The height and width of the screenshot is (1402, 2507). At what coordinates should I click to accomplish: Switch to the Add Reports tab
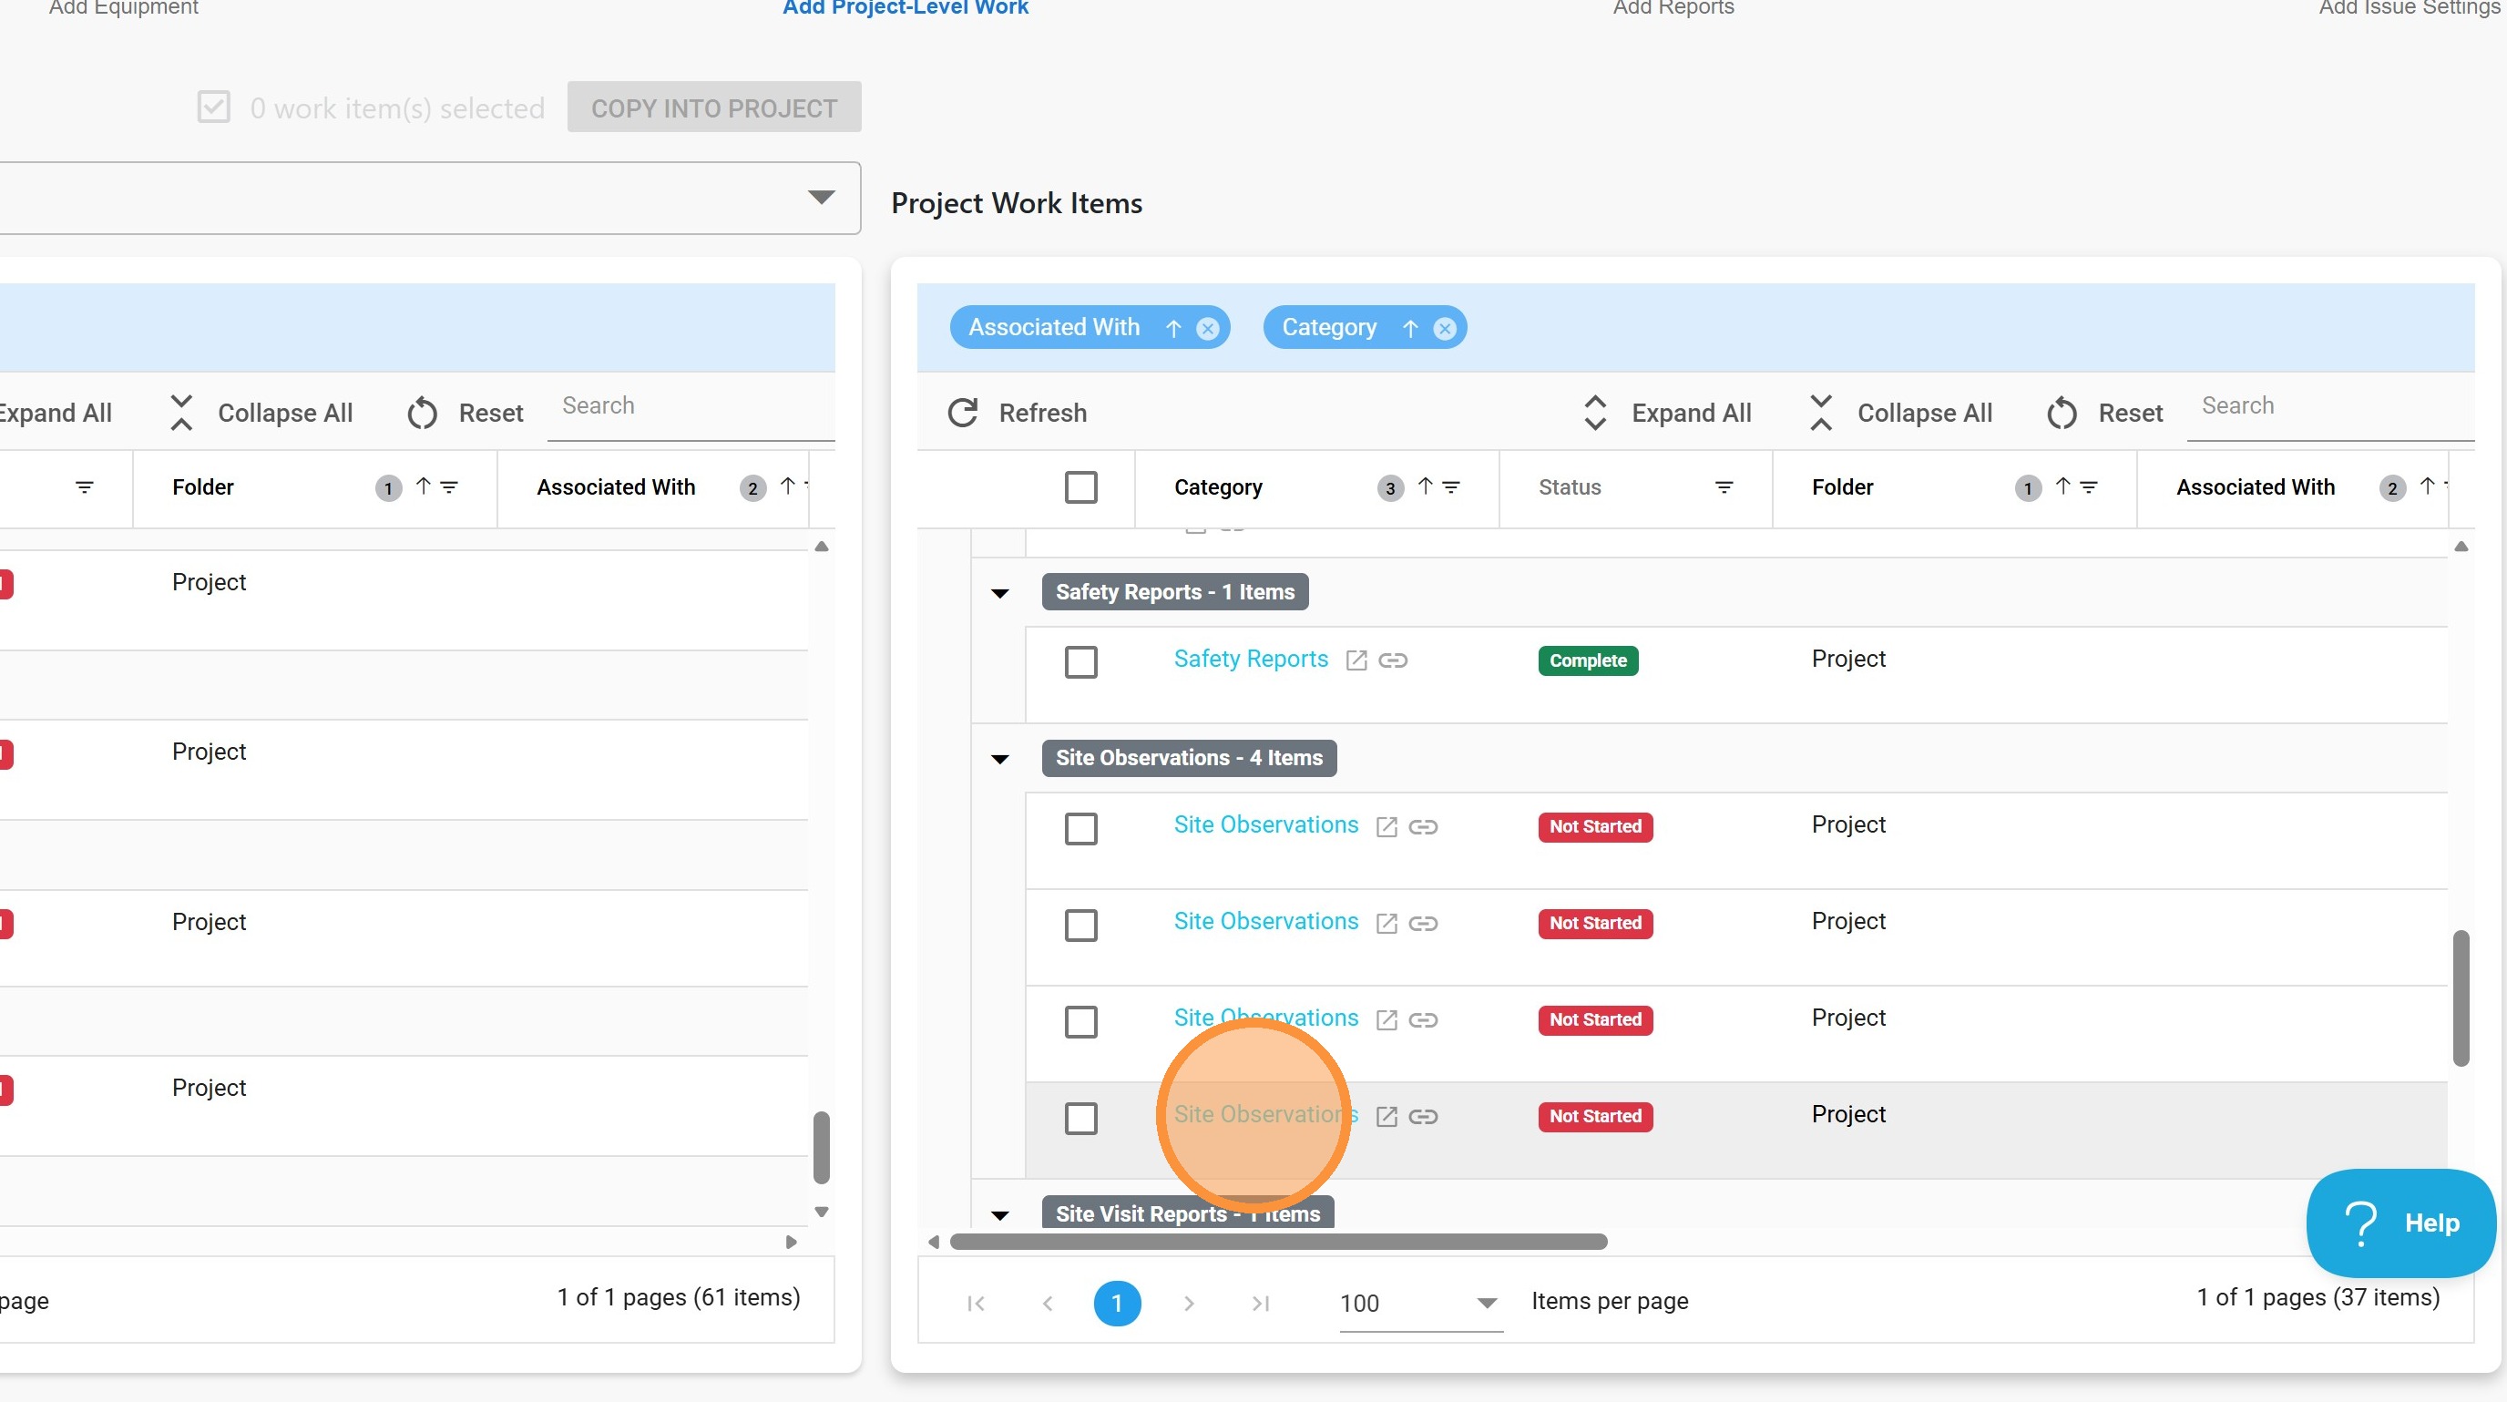point(1673,8)
